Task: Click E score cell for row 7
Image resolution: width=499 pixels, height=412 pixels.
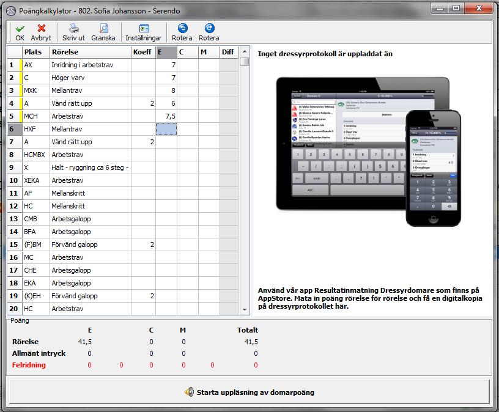Action: (166, 142)
